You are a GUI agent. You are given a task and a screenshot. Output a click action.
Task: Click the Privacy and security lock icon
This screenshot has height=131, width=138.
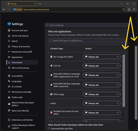click(x=9, y=46)
